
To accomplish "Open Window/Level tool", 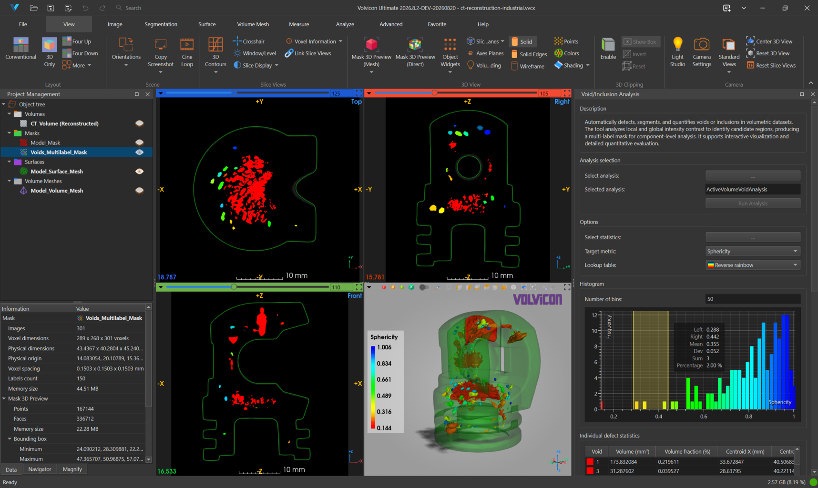I will click(x=255, y=53).
